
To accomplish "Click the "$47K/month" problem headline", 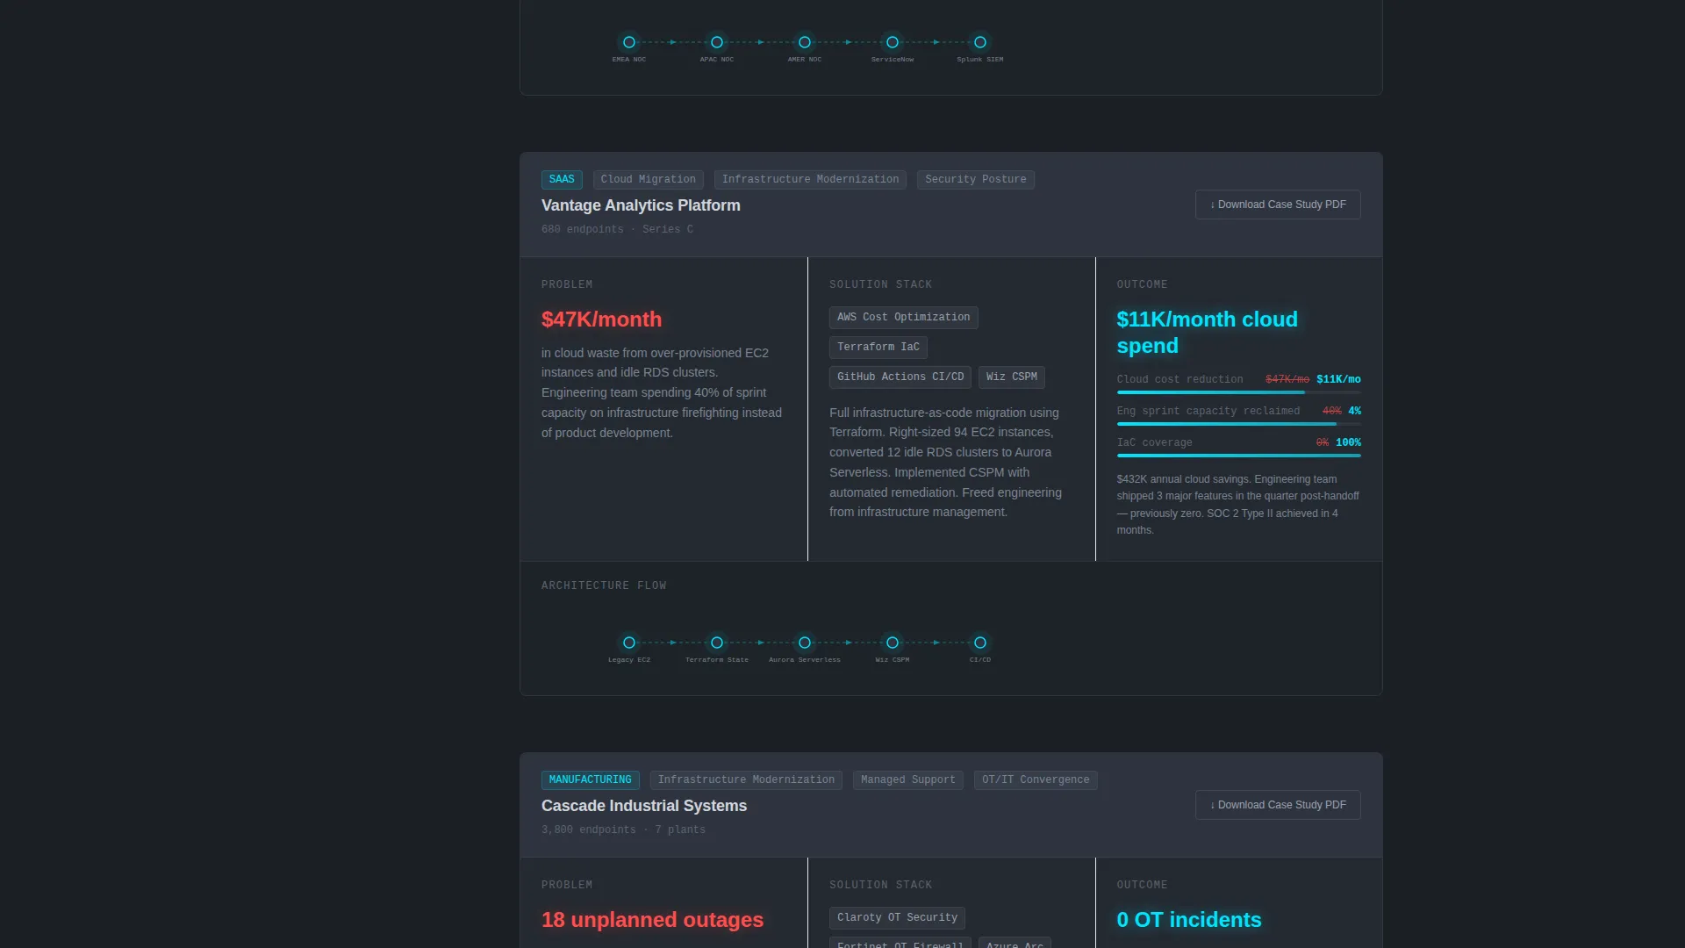I will coord(601,320).
